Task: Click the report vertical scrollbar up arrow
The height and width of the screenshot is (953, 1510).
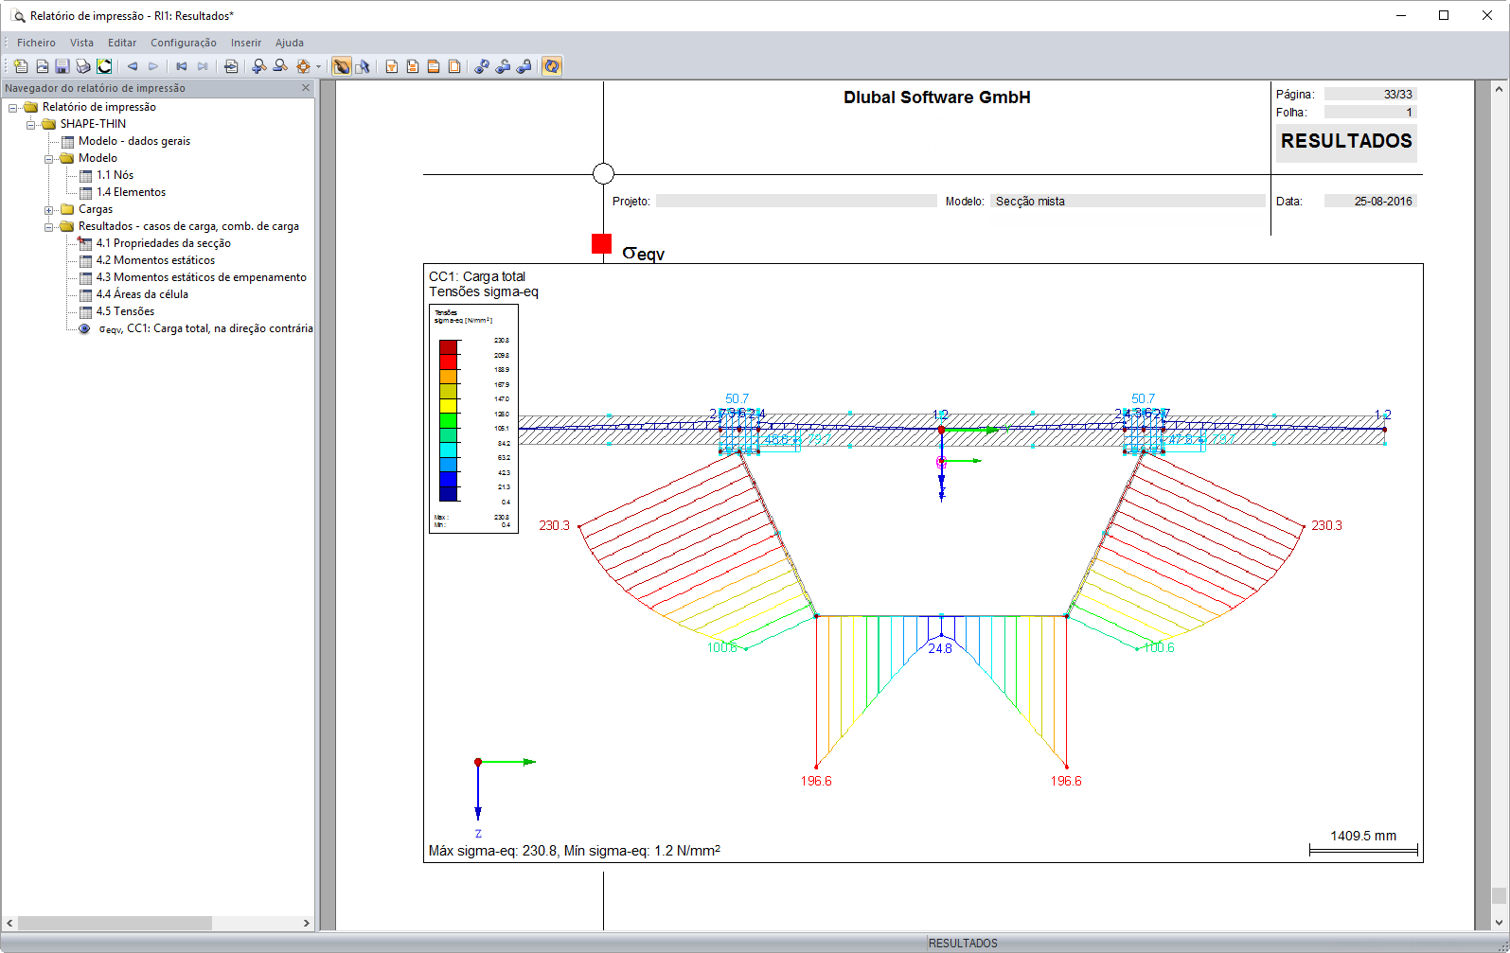Action: click(1499, 89)
